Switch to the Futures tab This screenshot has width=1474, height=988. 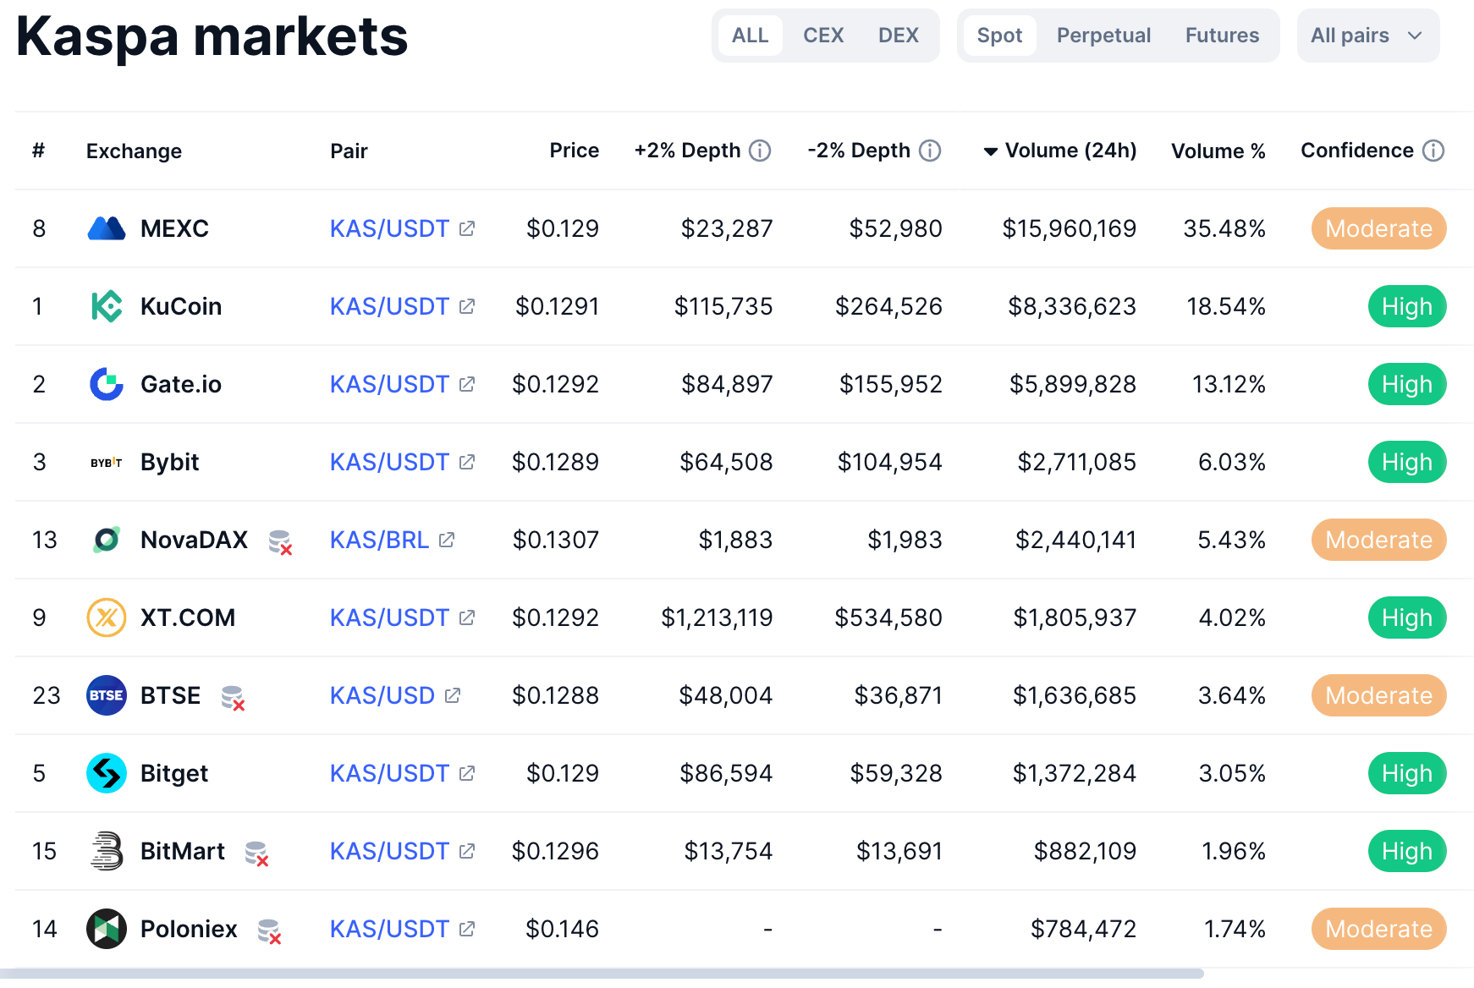tap(1222, 36)
